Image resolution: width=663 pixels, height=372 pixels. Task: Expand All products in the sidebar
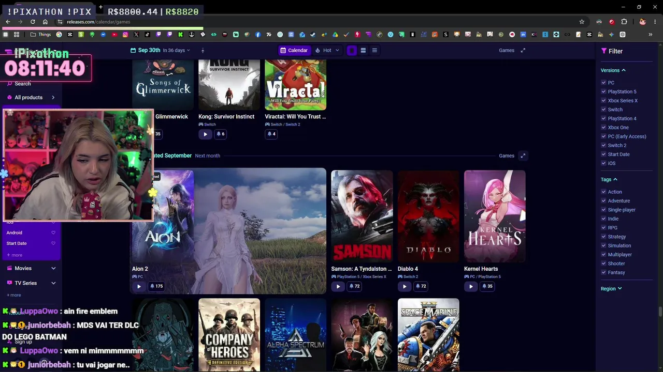click(53, 98)
